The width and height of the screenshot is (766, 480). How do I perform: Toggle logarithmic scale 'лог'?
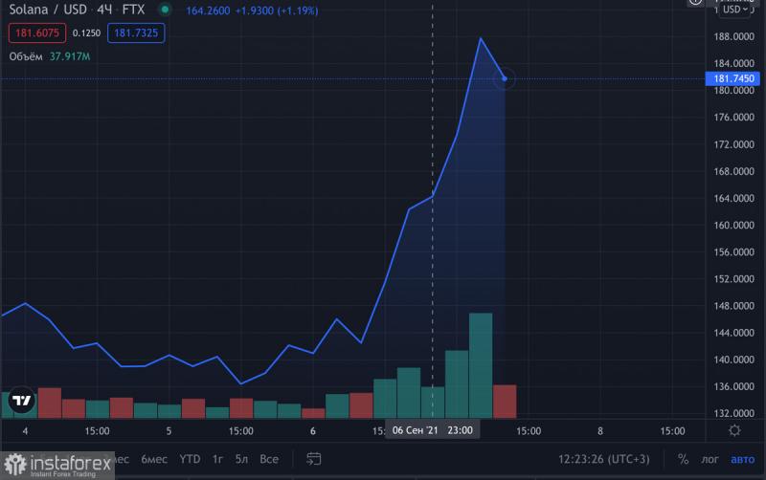(710, 459)
